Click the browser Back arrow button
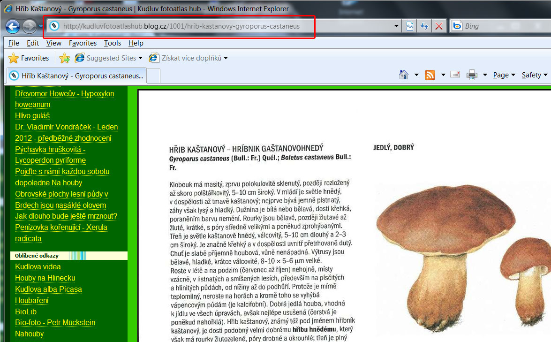 click(x=13, y=26)
